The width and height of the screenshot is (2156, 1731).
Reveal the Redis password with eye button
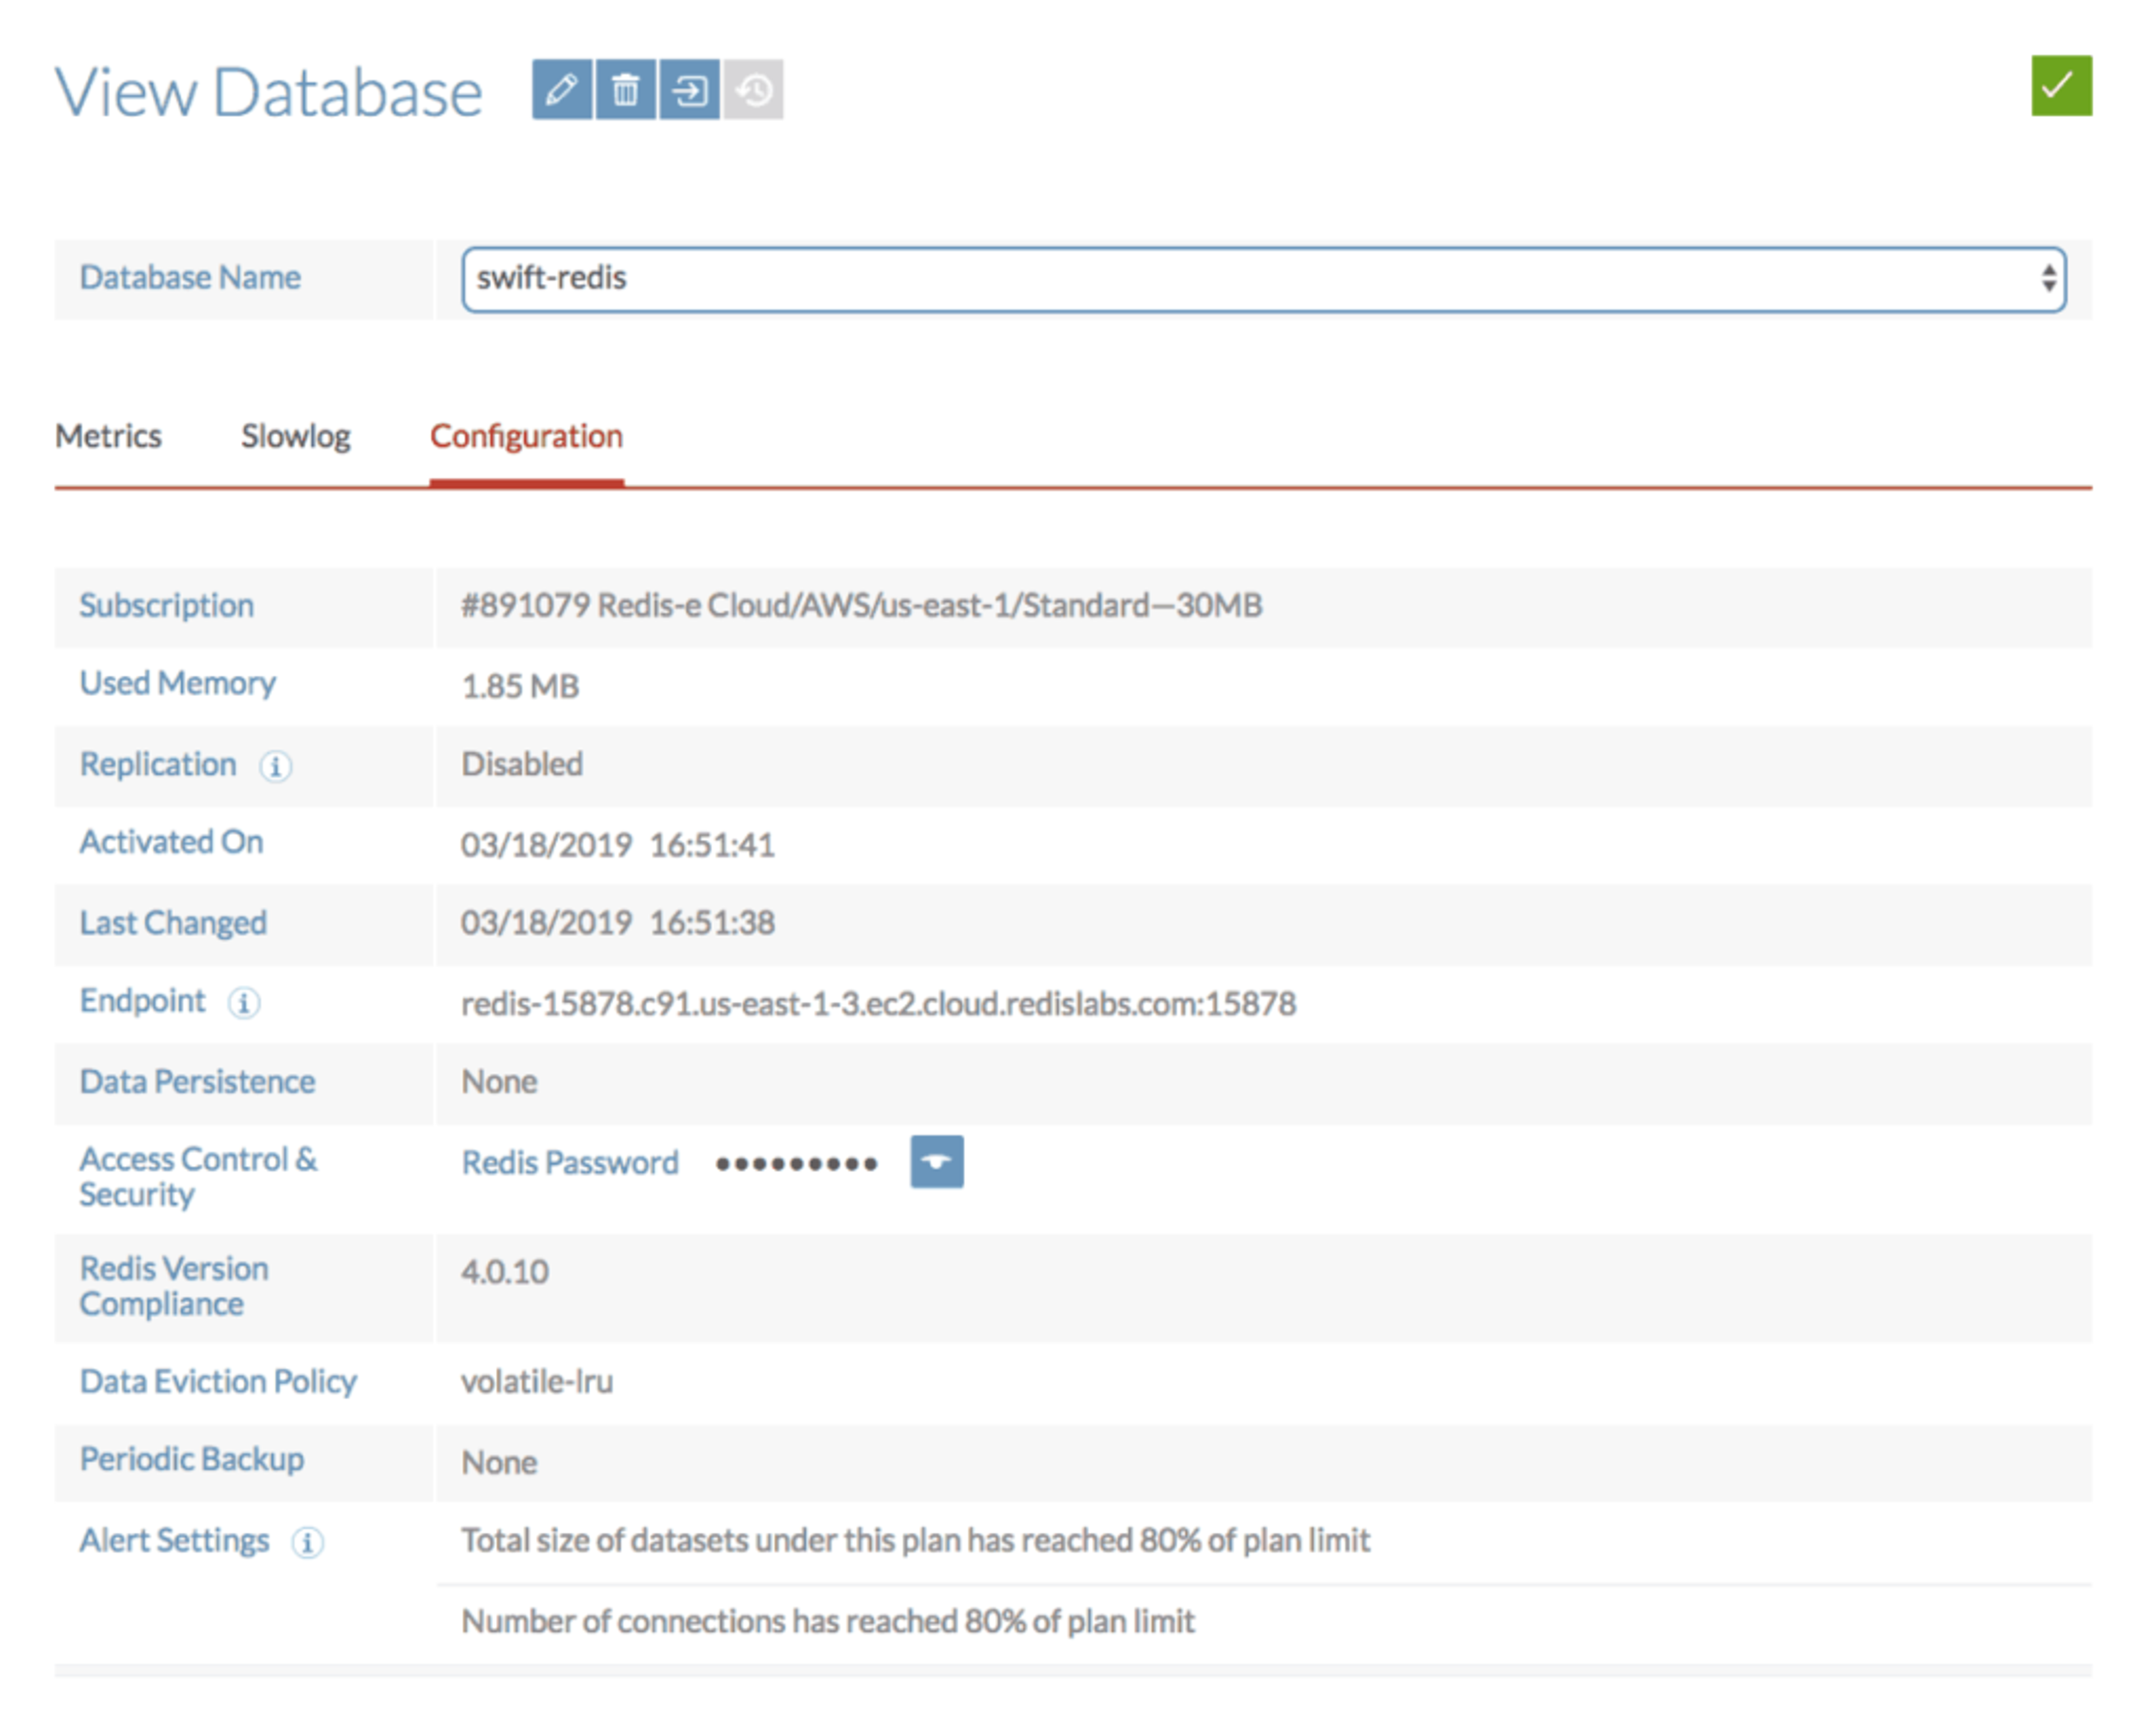click(x=937, y=1162)
